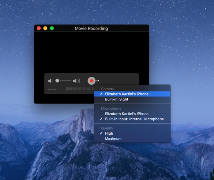Select Built-in Input: Internal Microphone

click(x=134, y=119)
